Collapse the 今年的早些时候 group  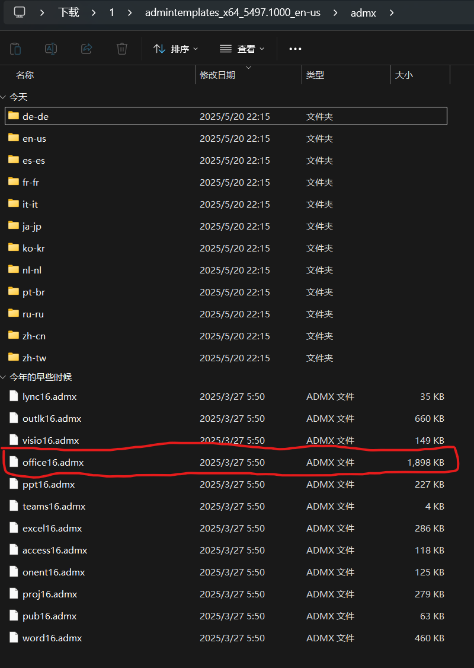click(x=4, y=377)
